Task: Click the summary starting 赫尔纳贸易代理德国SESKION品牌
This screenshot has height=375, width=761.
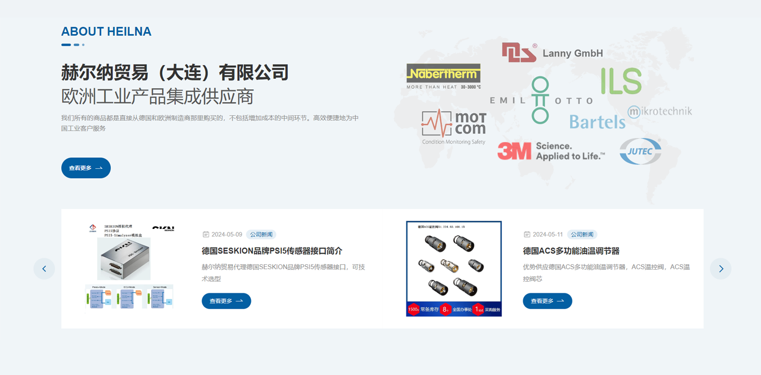Action: coord(283,272)
